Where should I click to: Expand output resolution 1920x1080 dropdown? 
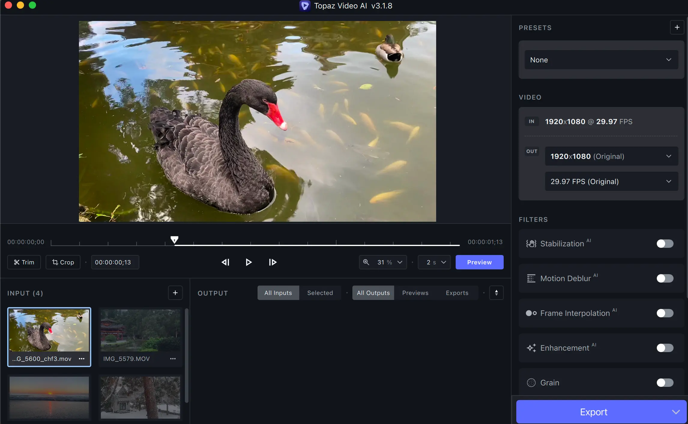click(611, 156)
